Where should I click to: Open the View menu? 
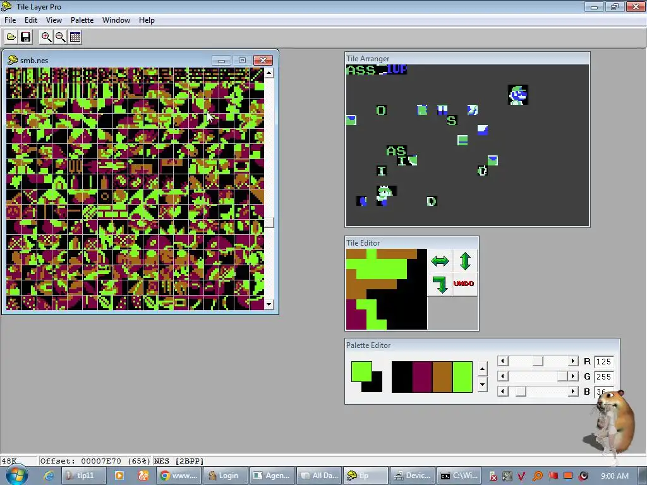54,20
